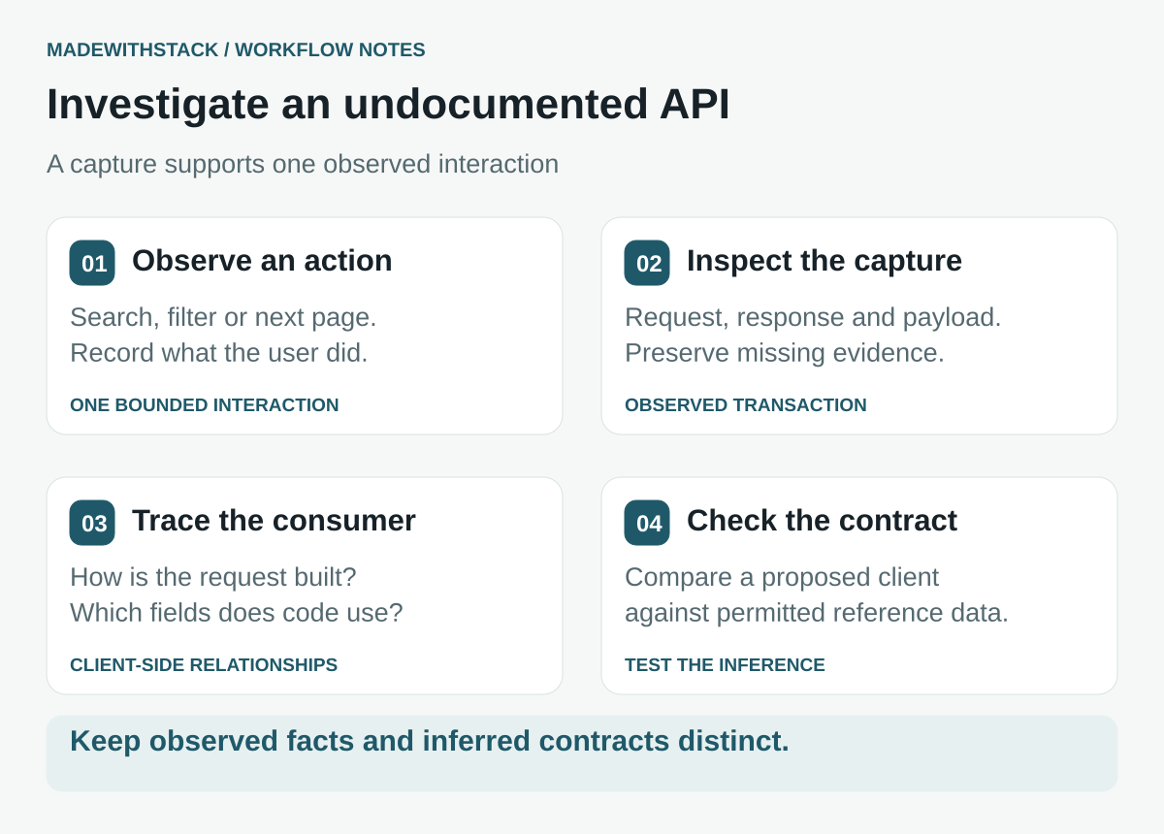Click 'MADEWITHSTACK / WORKFLOW NOTES' header text
This screenshot has width=1164, height=834.
(236, 49)
